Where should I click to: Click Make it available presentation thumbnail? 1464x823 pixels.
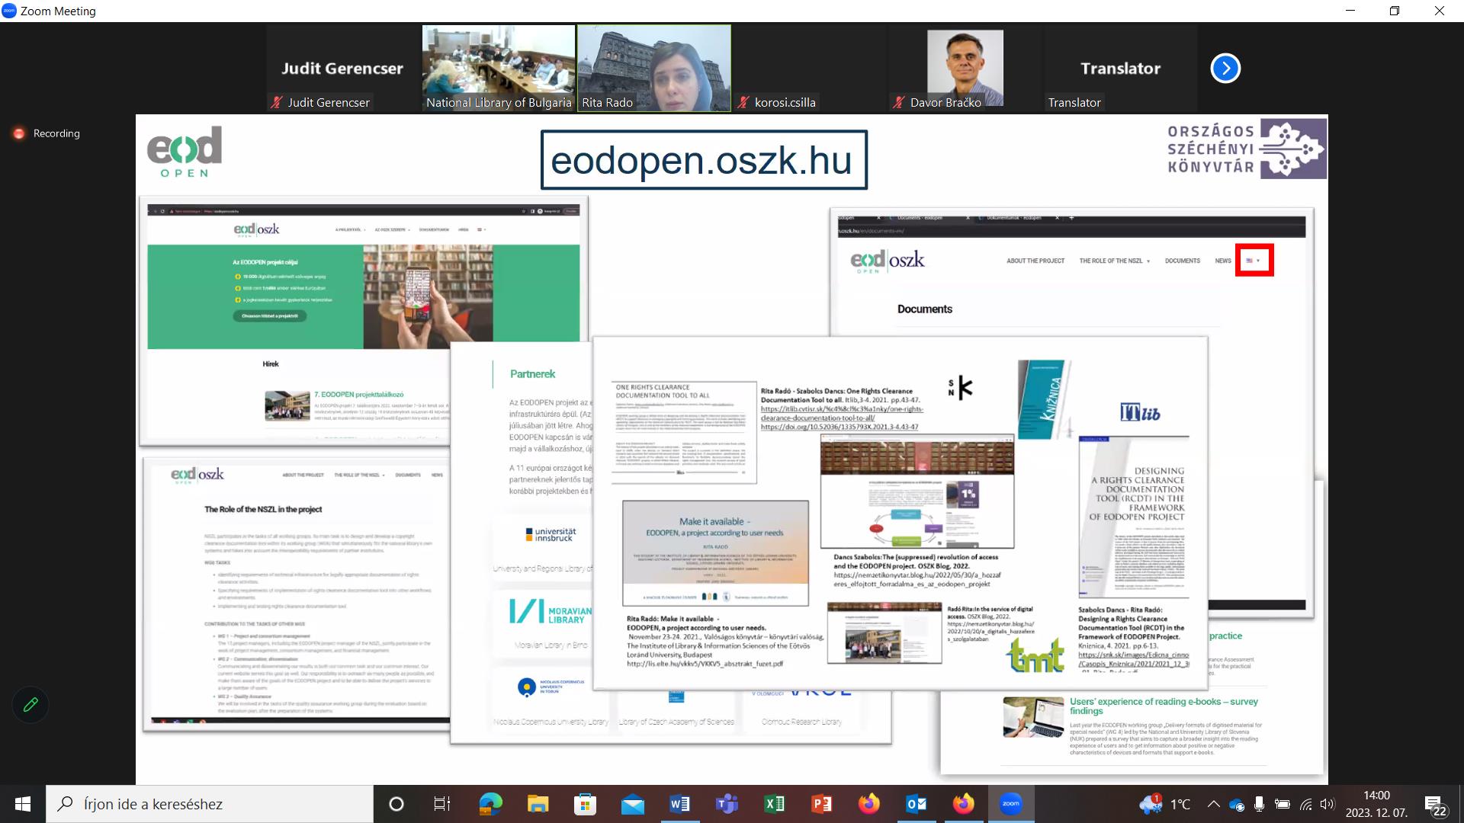(x=715, y=553)
